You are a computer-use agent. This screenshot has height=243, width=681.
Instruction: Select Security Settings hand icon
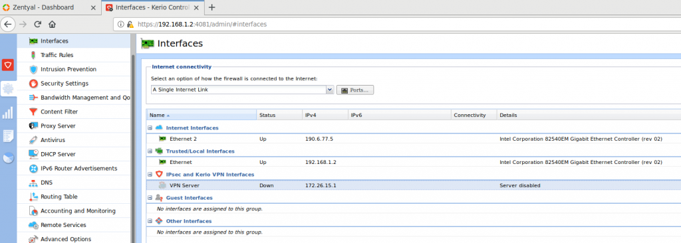point(33,83)
